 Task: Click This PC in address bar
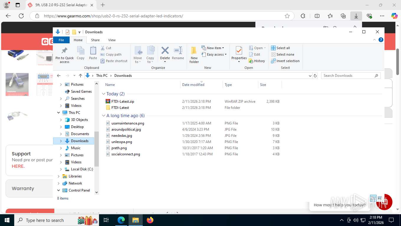(x=102, y=76)
